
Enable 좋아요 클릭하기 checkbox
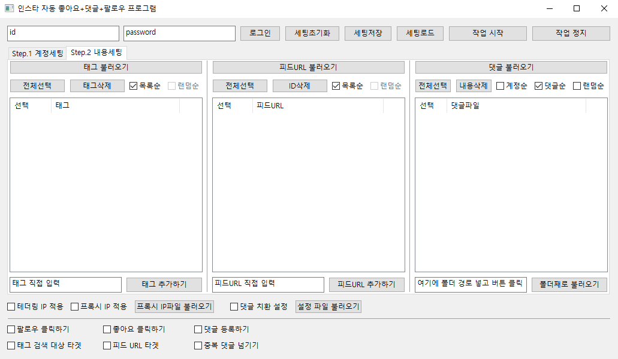point(107,329)
